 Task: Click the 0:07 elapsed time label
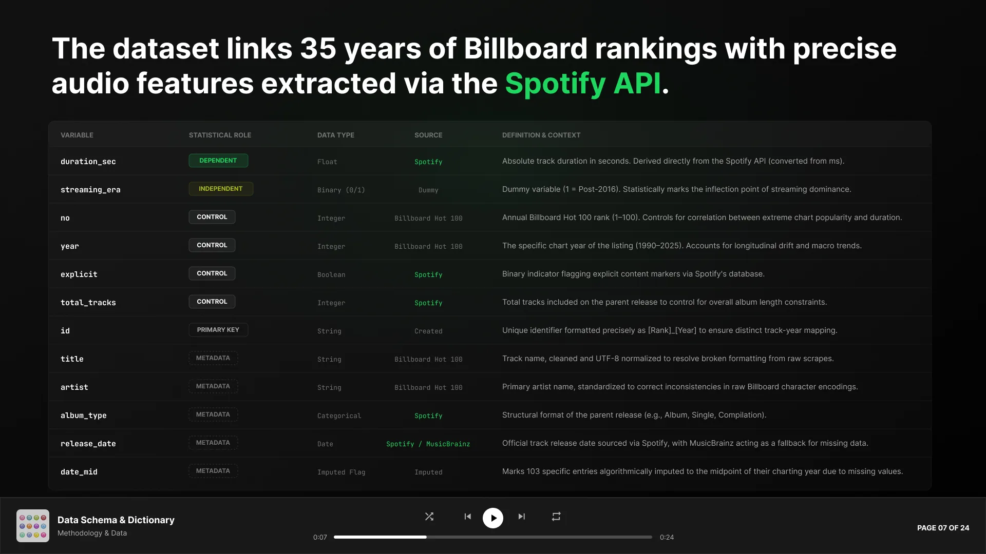(x=320, y=537)
